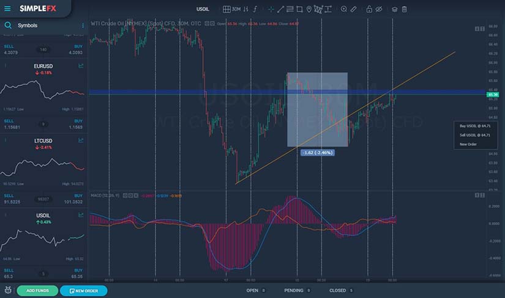This screenshot has height=298, width=505.
Task: Click the SimpleFX logo
Action: coord(38,9)
